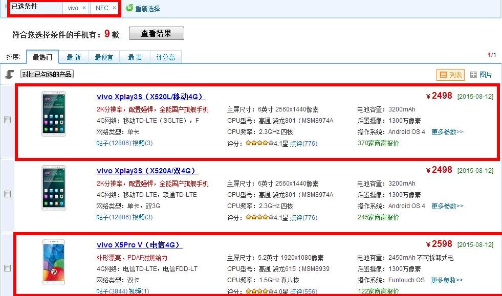Check the box for Xplay3S X520A

coord(7,194)
